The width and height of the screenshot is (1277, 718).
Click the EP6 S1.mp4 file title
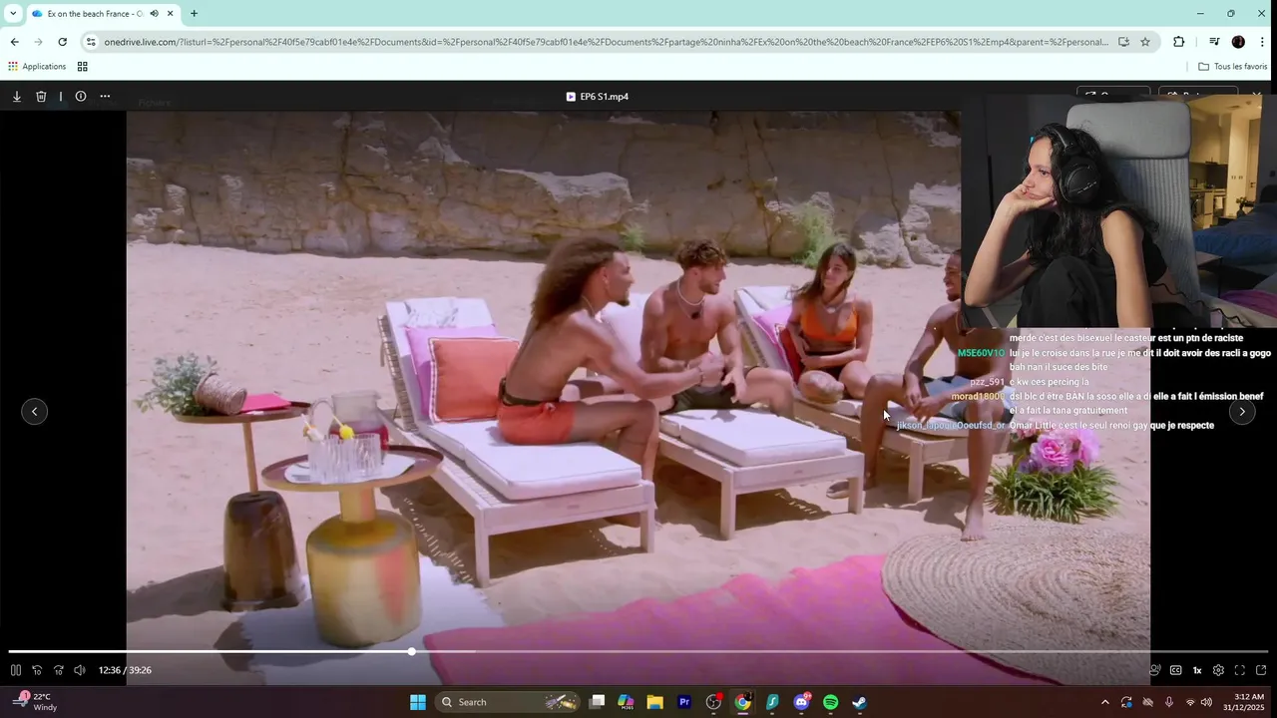(x=605, y=97)
